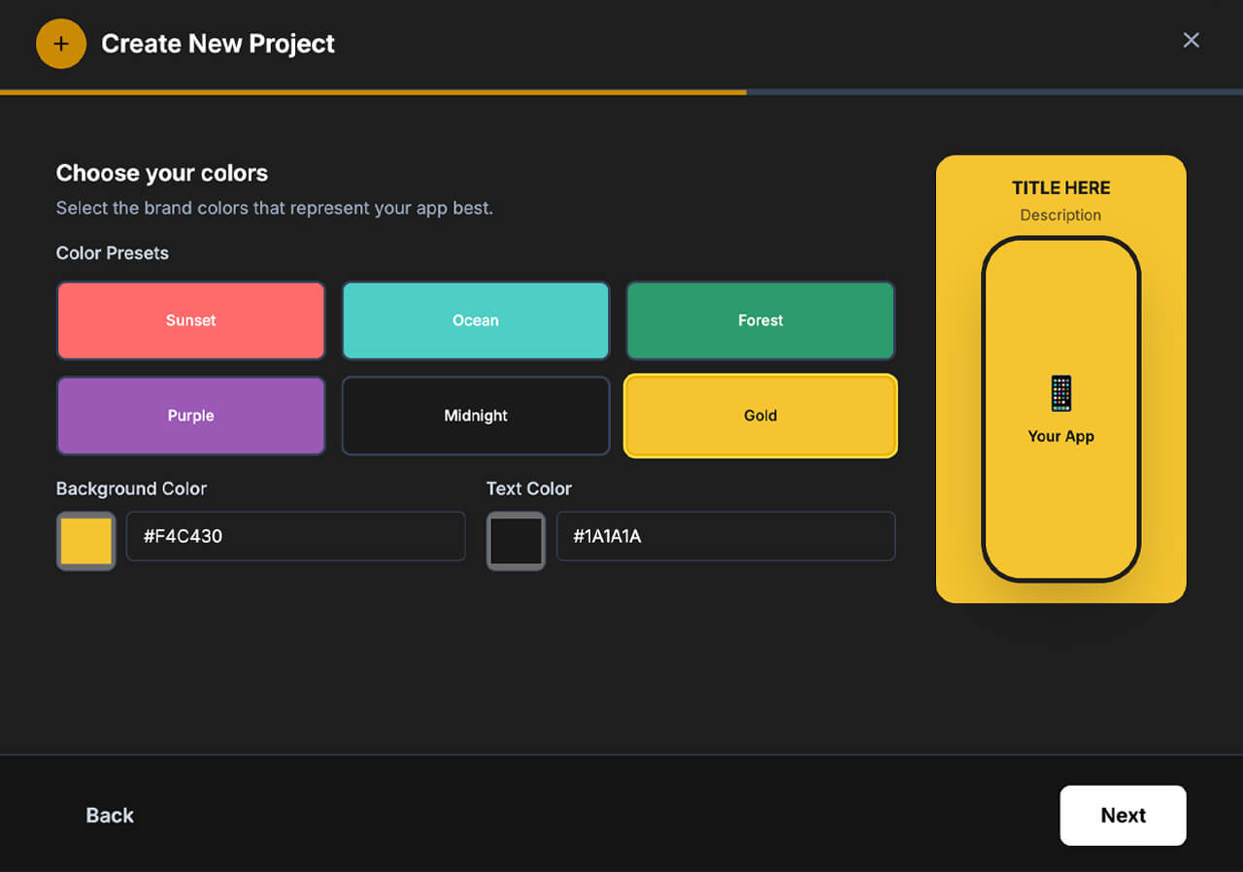Select the currently active Gold preset
This screenshot has height=872, width=1243.
760,416
